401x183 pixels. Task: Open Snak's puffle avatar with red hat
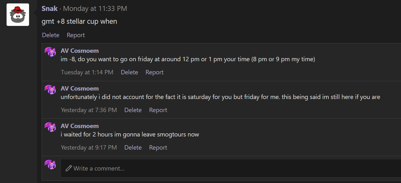pyautogui.click(x=18, y=15)
